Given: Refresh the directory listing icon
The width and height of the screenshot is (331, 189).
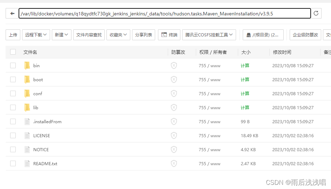Looking at the screenshot, I should [316, 13].
